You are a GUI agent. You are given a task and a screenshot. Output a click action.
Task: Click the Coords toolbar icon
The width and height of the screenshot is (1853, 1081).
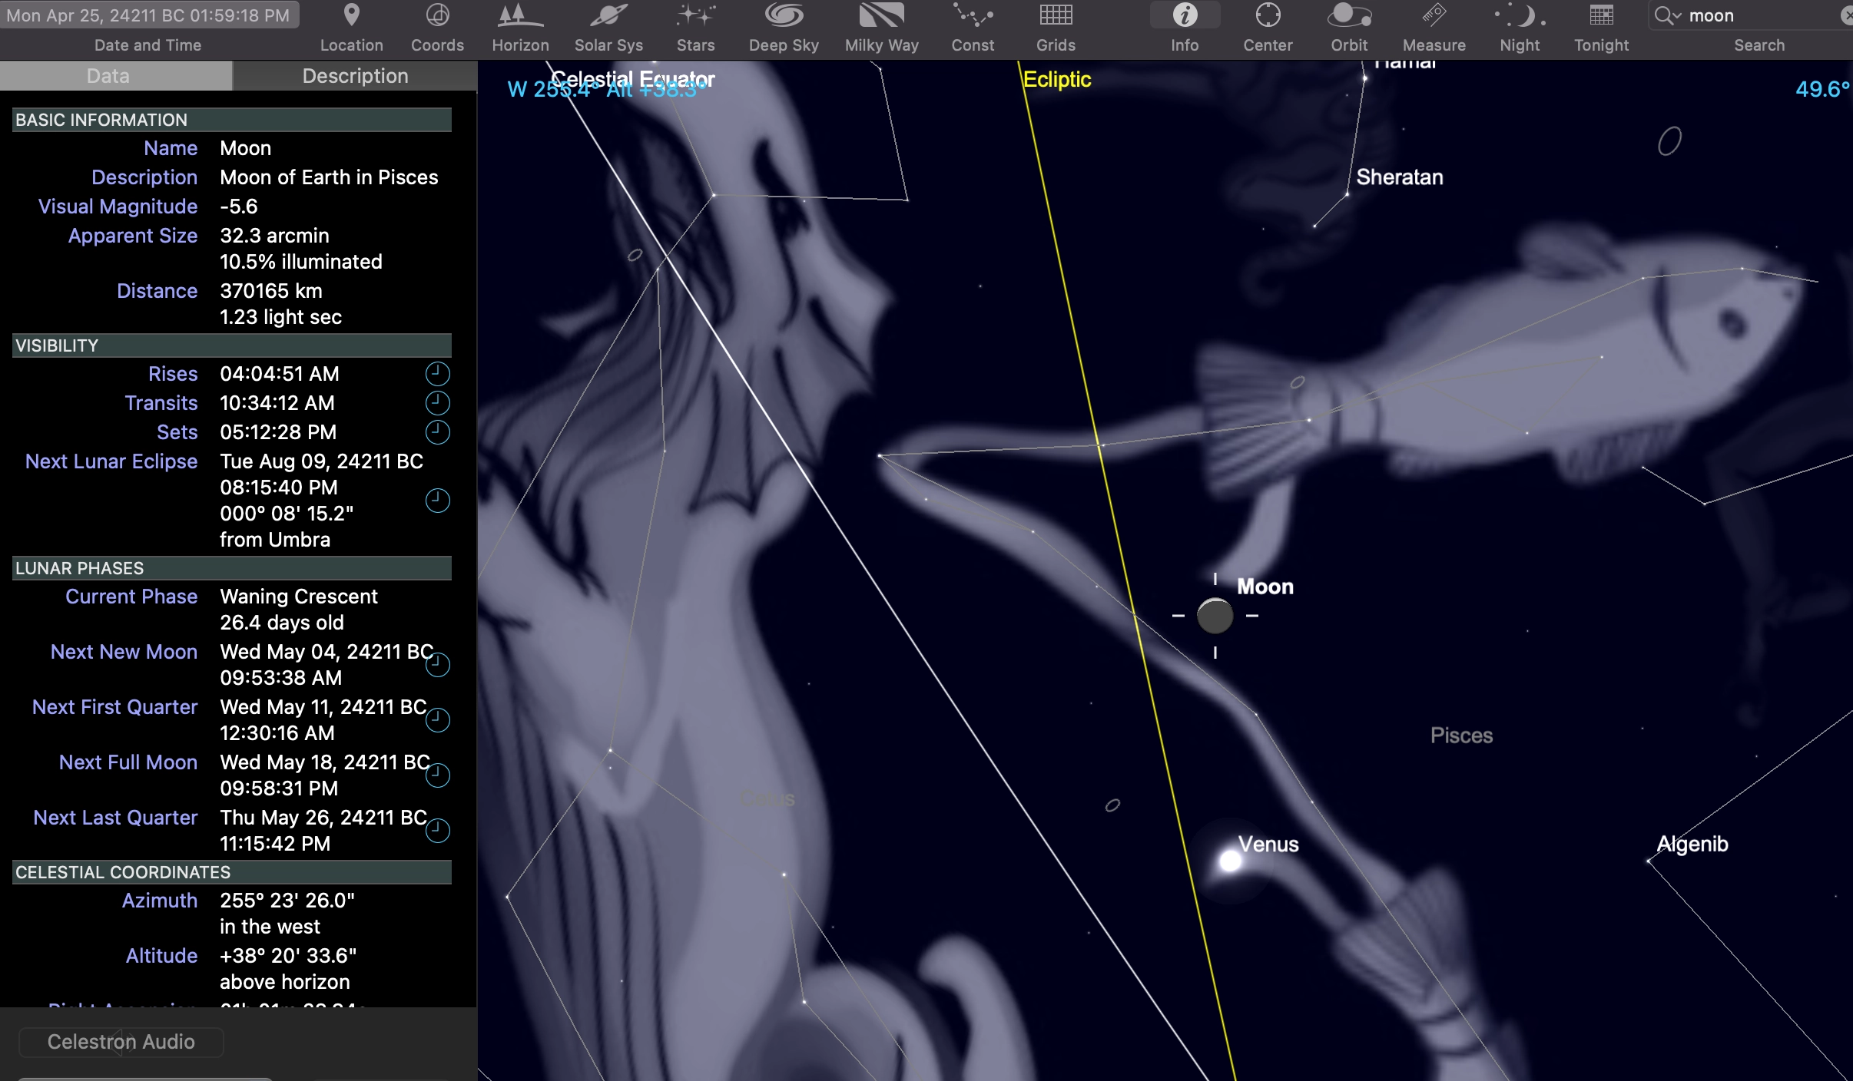(437, 16)
